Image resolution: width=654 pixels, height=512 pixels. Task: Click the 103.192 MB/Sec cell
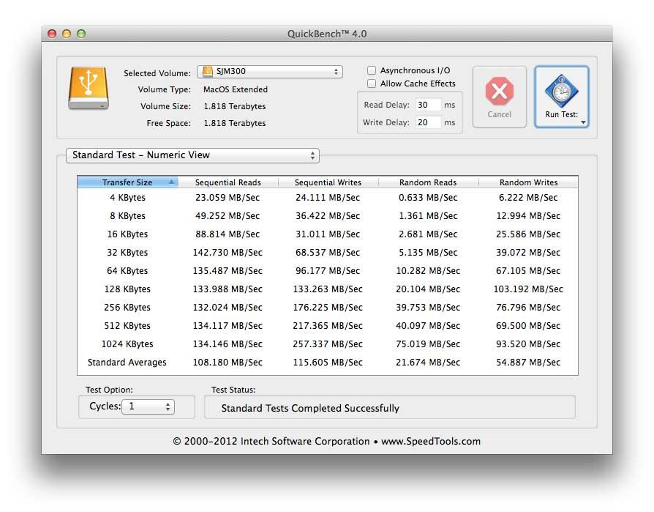tap(528, 289)
